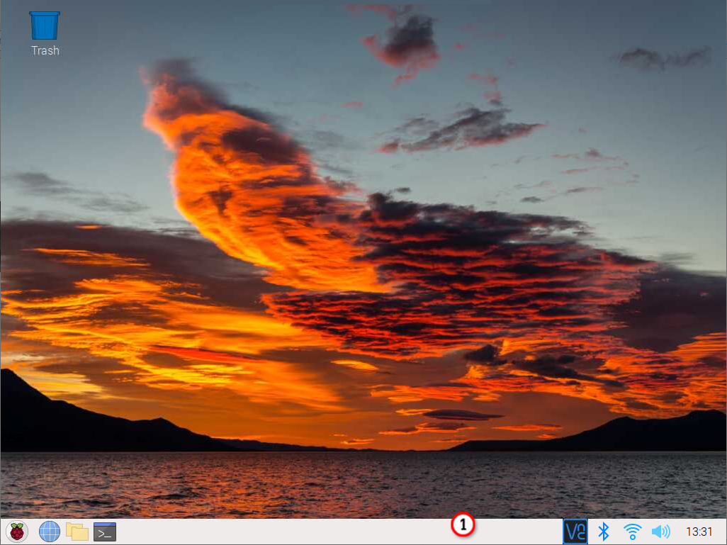Click the Trash label text
Image resolution: width=727 pixels, height=545 pixels.
(45, 50)
